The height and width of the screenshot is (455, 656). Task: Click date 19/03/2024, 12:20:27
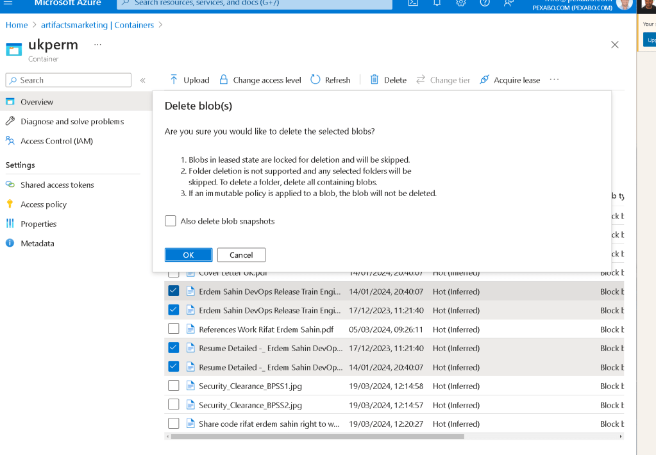(386, 424)
